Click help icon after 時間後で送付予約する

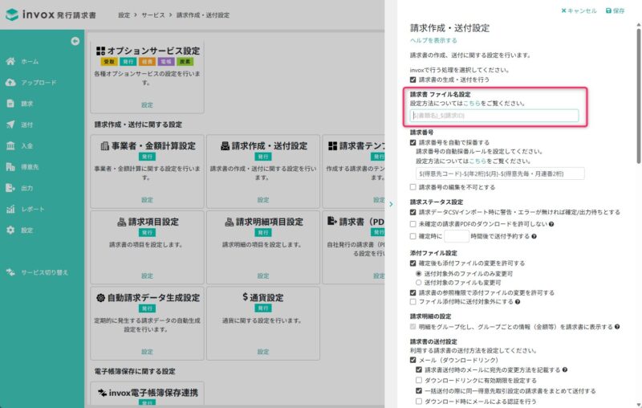click(x=534, y=236)
